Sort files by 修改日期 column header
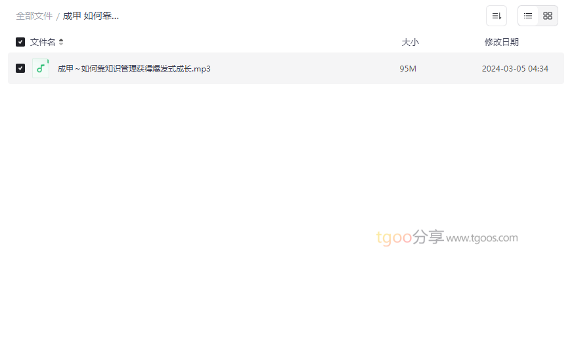 click(x=502, y=42)
